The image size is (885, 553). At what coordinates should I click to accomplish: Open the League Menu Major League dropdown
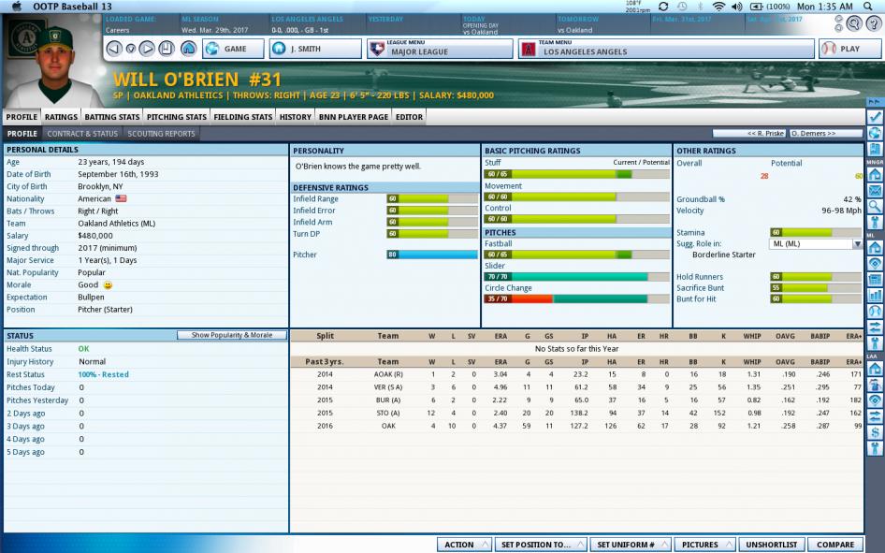pyautogui.click(x=441, y=49)
